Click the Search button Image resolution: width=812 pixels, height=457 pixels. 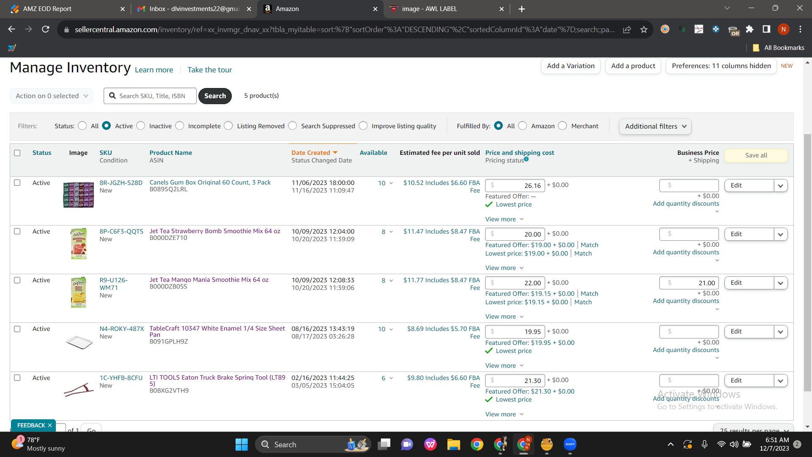click(215, 96)
